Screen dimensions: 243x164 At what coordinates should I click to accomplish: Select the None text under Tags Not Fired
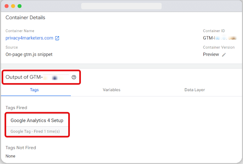pos(10,156)
